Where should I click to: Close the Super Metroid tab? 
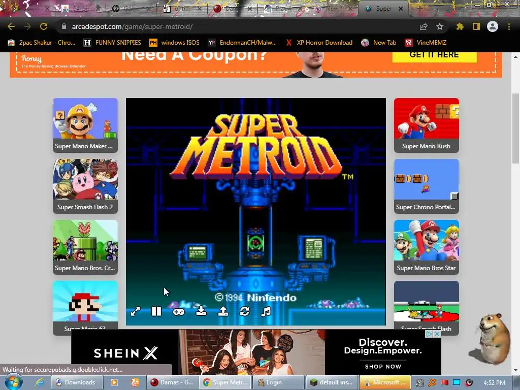401,9
